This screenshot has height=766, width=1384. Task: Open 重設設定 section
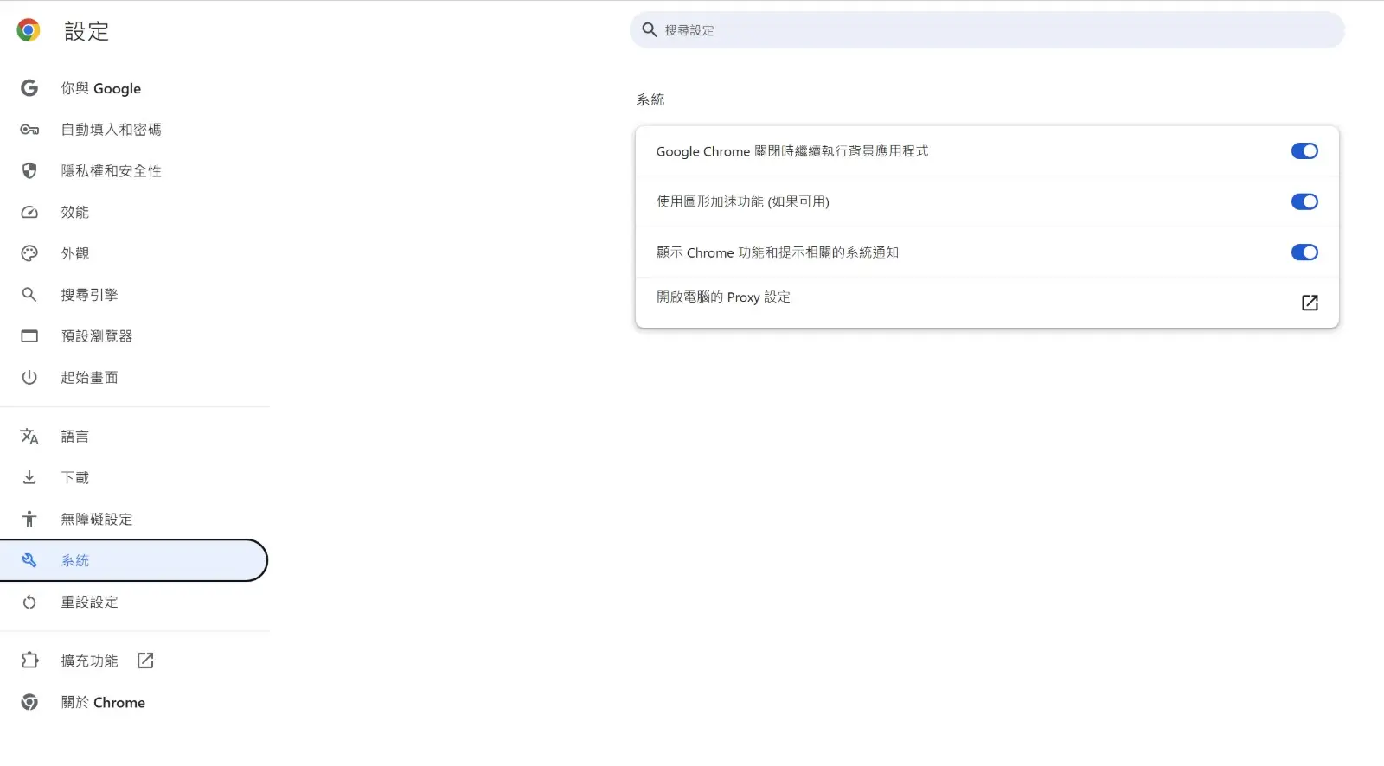(134, 602)
